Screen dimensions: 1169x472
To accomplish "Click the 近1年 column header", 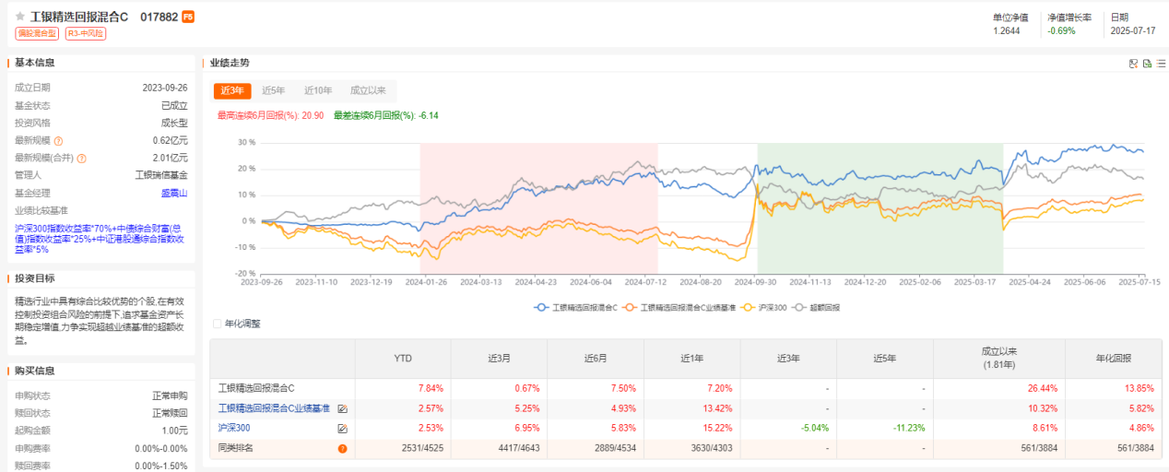I will tap(692, 359).
